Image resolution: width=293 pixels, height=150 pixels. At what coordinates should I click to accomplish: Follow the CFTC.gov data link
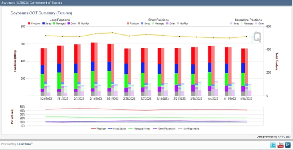click(x=284, y=137)
